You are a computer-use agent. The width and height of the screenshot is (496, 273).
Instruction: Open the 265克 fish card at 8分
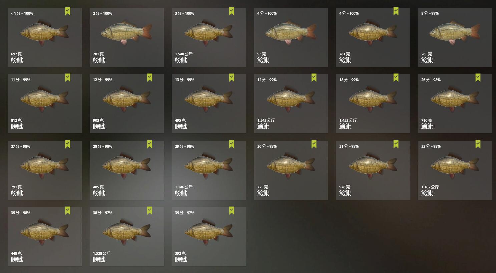tap(455, 37)
